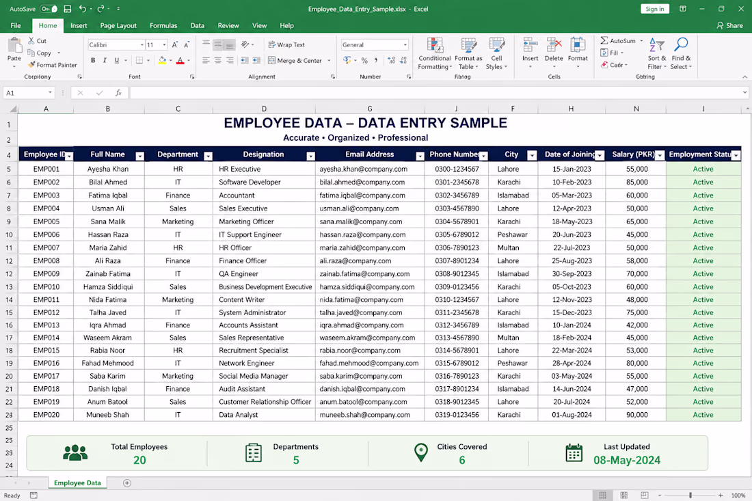Click the Increase Indent icon

pos(256,60)
